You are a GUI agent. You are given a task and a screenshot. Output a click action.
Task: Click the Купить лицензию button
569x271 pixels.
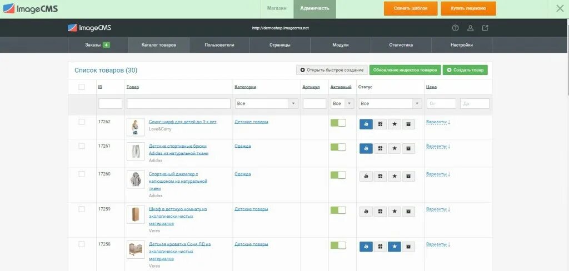tap(468, 8)
